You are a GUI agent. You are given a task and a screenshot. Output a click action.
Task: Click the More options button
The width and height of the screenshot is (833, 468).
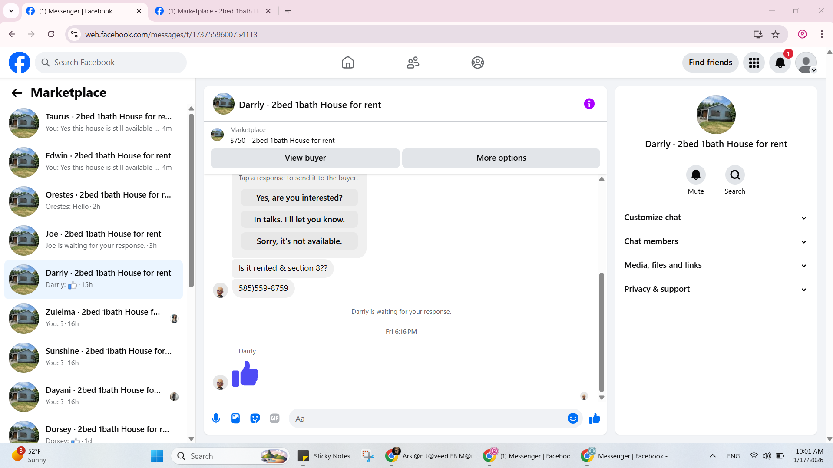point(501,158)
